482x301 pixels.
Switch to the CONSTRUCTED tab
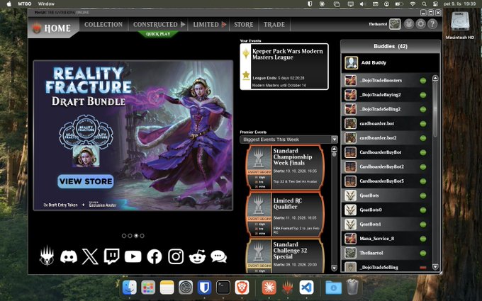[x=155, y=24]
